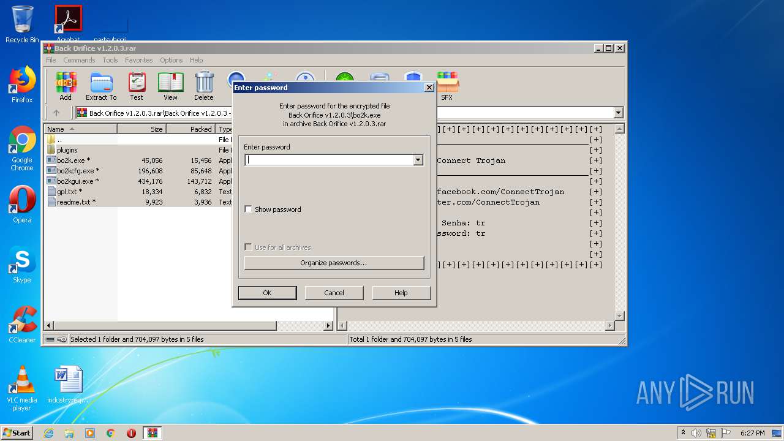
Task: Open the Acrobat desktop shortcut
Action: pyautogui.click(x=68, y=23)
